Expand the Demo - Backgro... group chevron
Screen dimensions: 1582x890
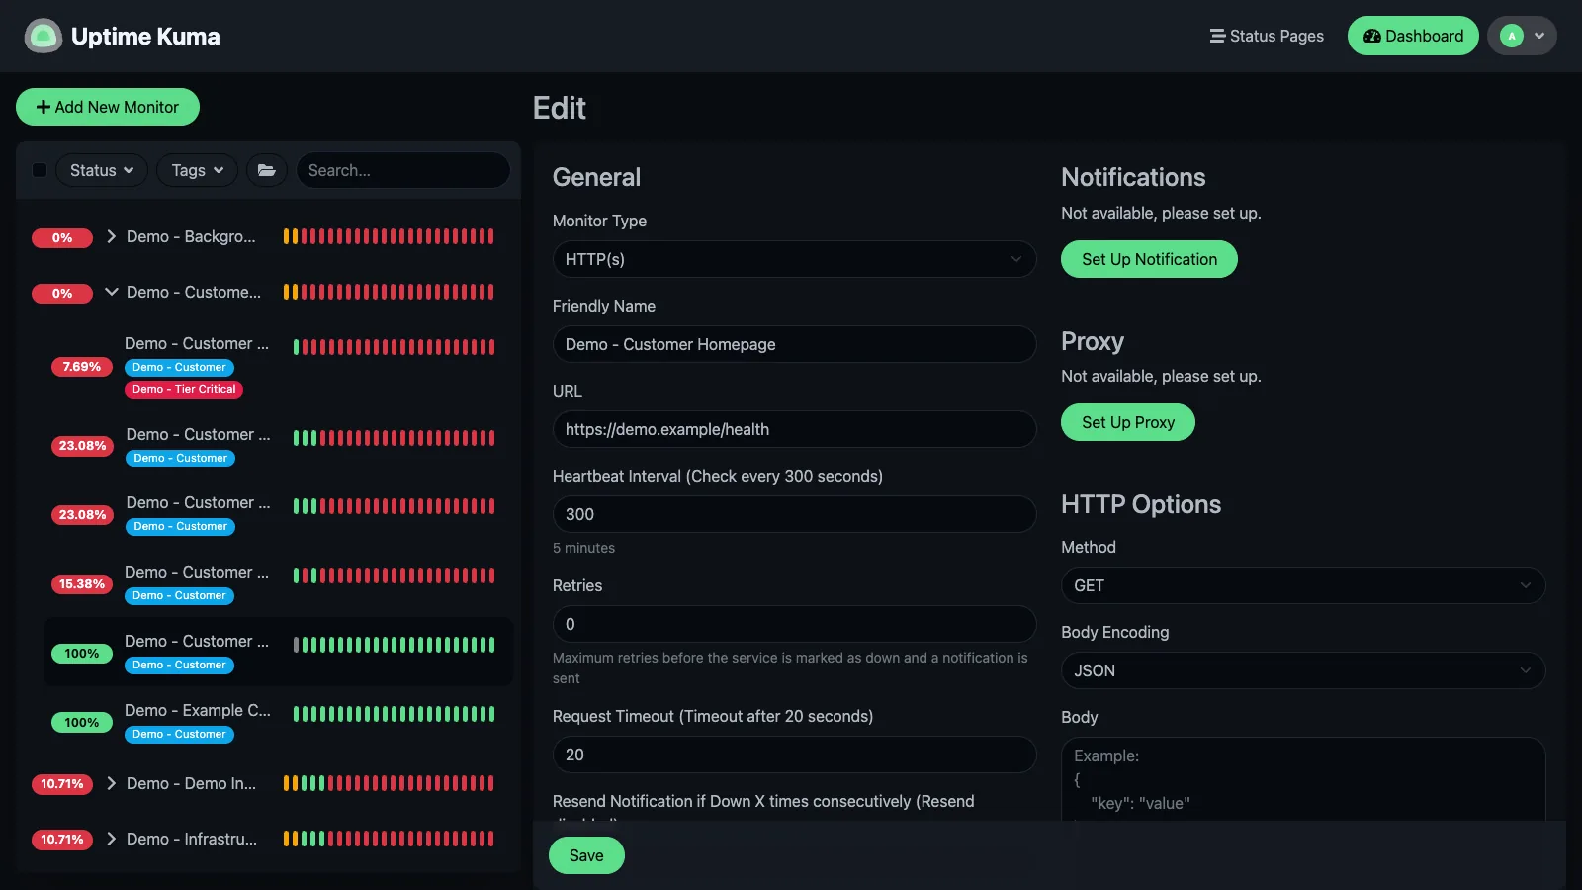[111, 236]
